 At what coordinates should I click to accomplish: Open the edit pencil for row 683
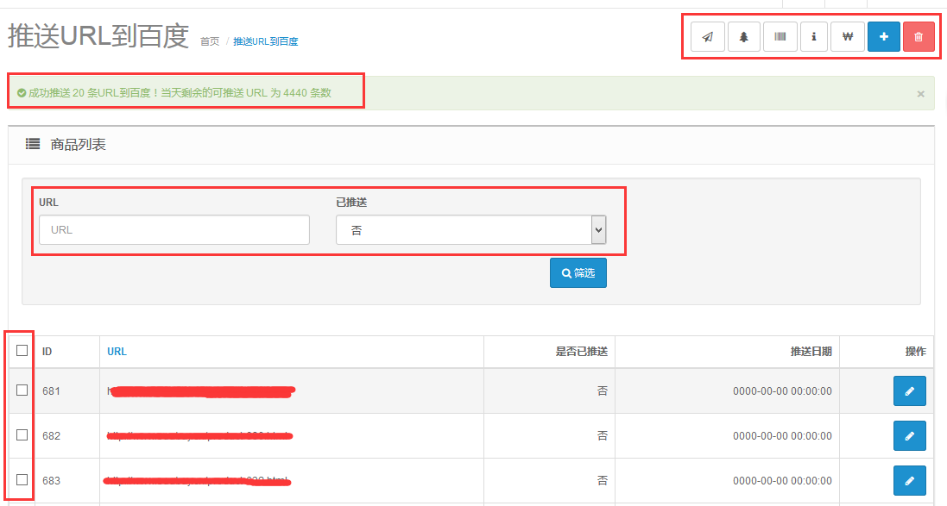click(x=909, y=481)
